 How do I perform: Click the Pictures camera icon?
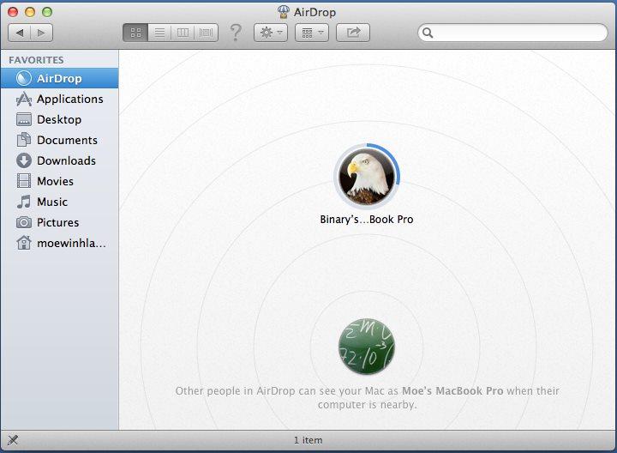[24, 222]
